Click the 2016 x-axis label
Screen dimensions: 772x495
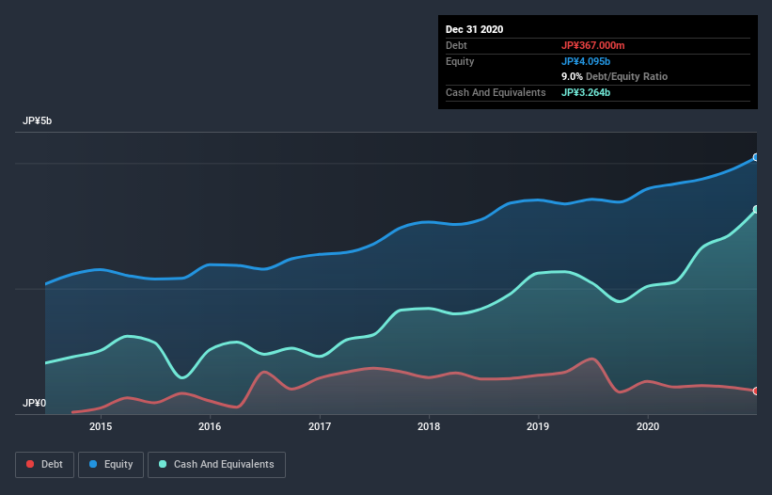(x=210, y=426)
